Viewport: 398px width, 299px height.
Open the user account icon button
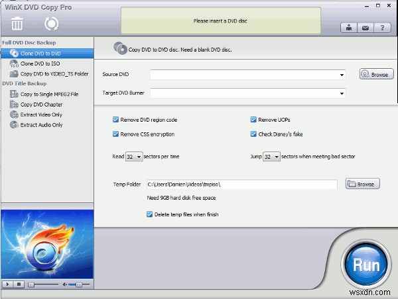pyautogui.click(x=349, y=27)
